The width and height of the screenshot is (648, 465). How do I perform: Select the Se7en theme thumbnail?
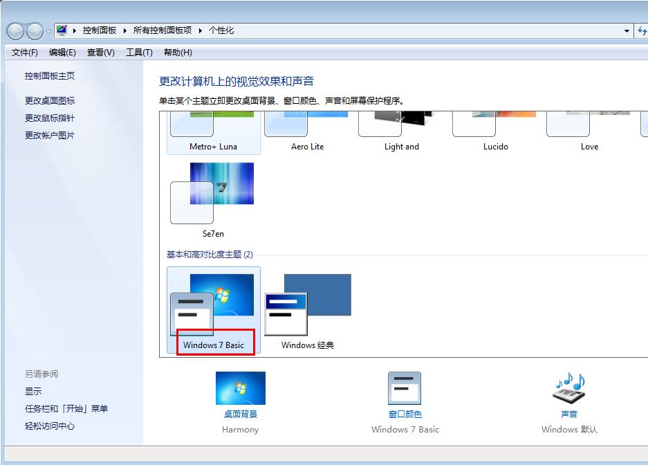212,193
